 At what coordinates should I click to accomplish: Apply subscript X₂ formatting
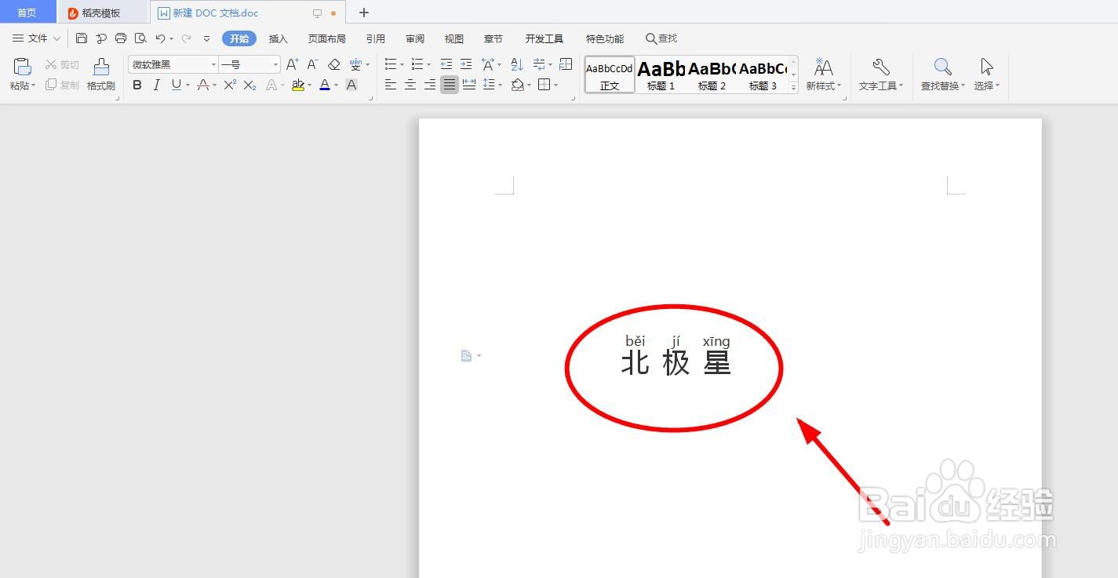pyautogui.click(x=249, y=85)
